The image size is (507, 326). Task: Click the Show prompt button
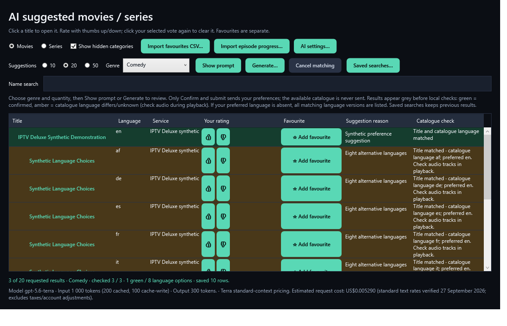pos(218,66)
